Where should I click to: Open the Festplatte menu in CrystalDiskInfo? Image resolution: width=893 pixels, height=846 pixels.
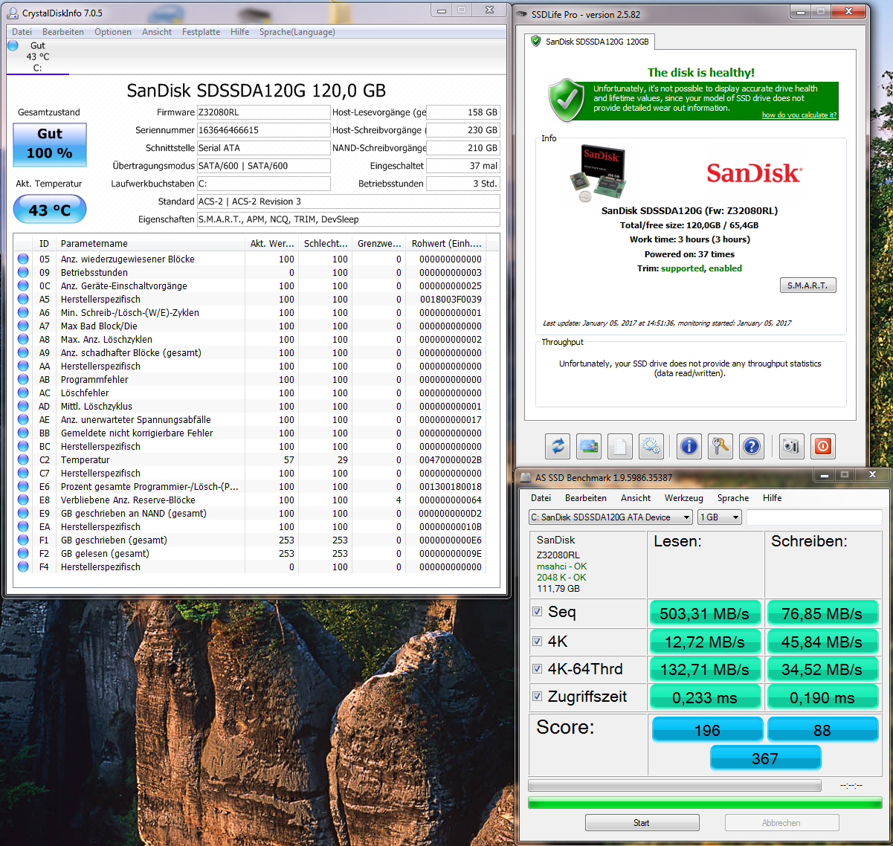(201, 32)
